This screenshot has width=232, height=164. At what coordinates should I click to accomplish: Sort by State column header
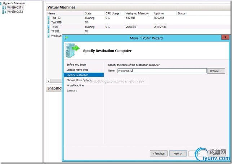[x=94, y=13]
